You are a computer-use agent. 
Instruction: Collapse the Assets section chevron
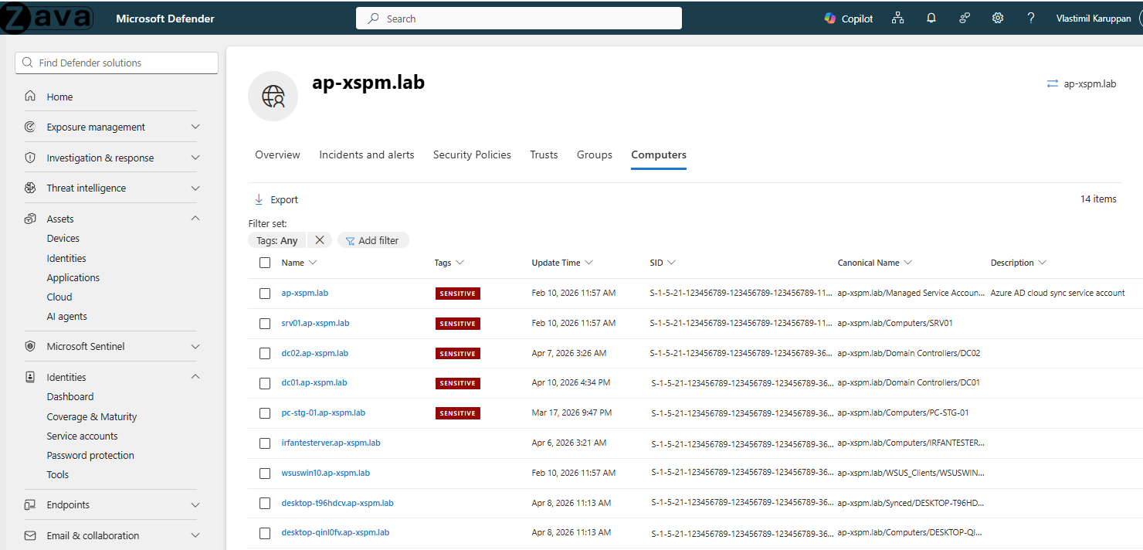[195, 219]
